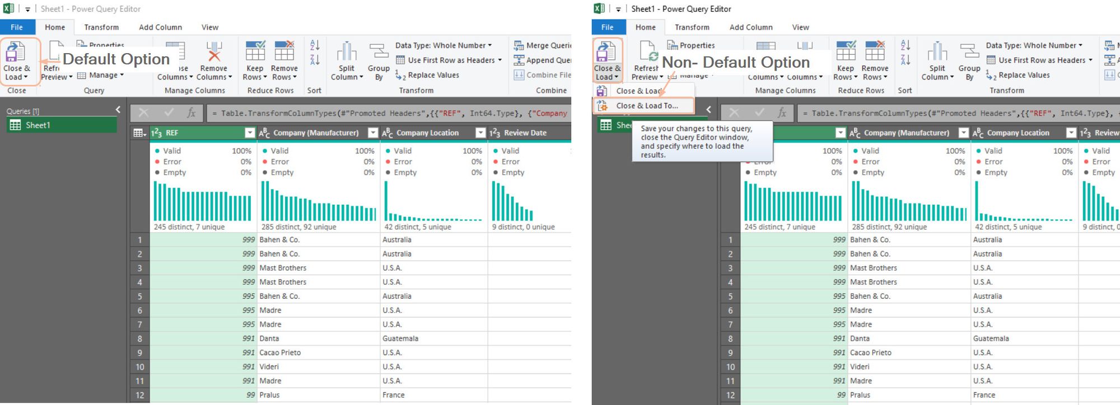Click Split Column icon in left window

[x=347, y=52]
